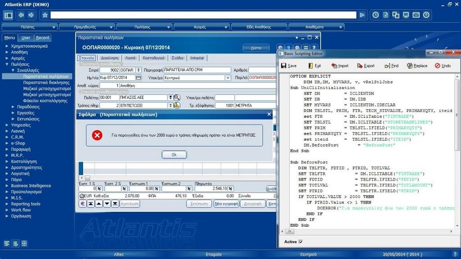Image resolution: width=461 pixels, height=259 pixels.
Task: Click the Είδη Αποθήκης toolbar button
Action: click(x=259, y=27)
